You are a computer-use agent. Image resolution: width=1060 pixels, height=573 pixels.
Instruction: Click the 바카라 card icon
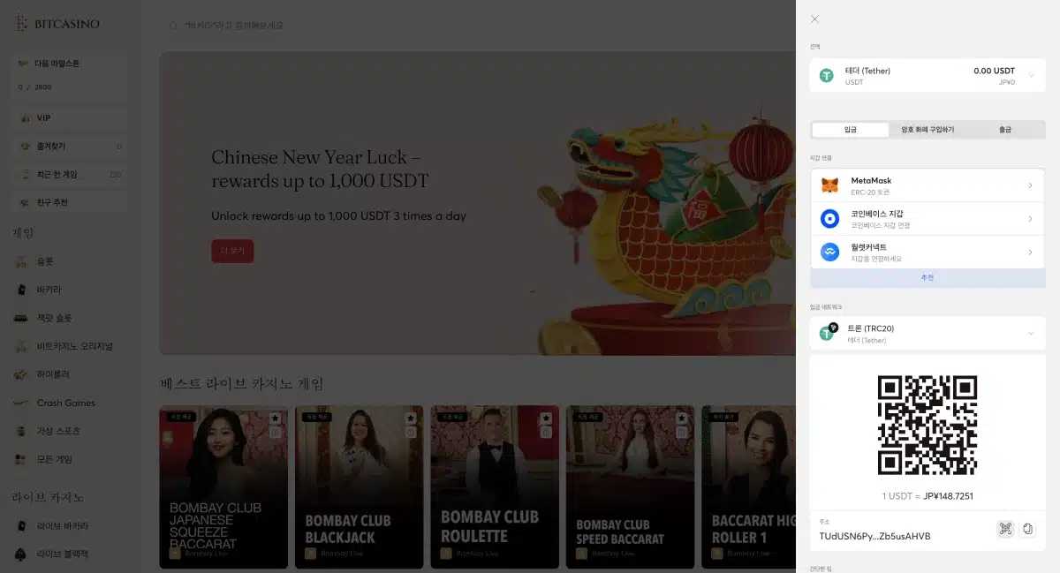(21, 290)
